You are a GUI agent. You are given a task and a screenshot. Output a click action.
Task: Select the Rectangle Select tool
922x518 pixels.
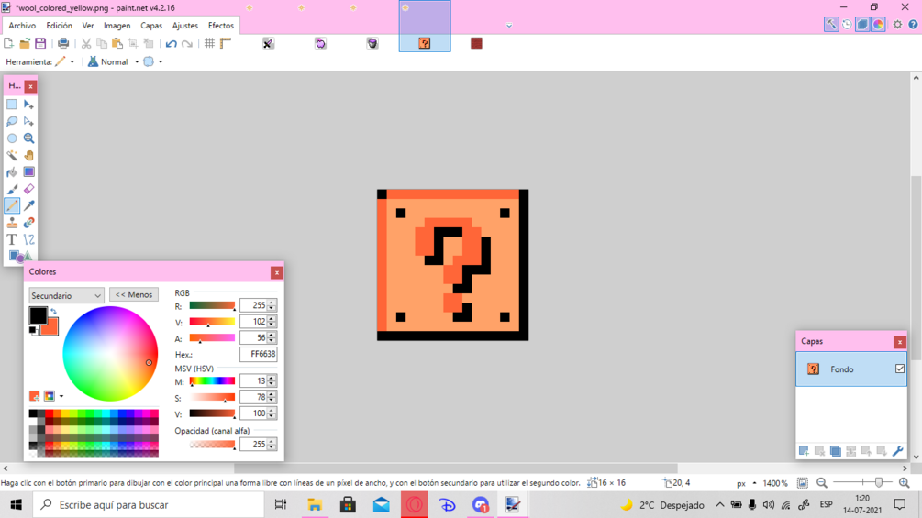pyautogui.click(x=12, y=105)
